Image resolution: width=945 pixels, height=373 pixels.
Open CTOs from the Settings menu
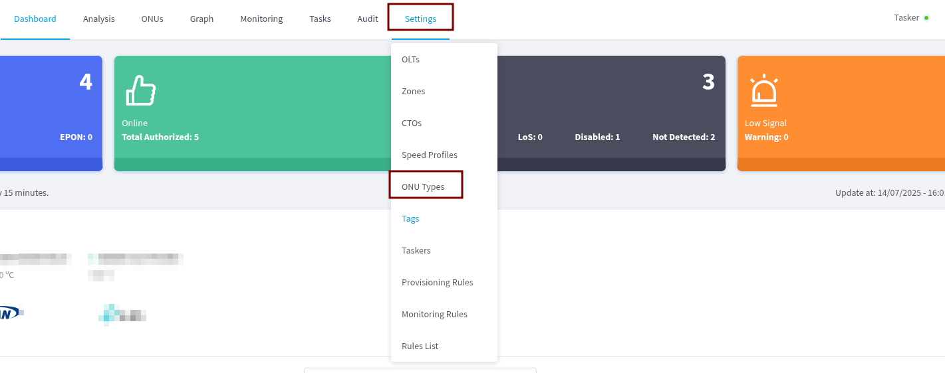click(412, 123)
